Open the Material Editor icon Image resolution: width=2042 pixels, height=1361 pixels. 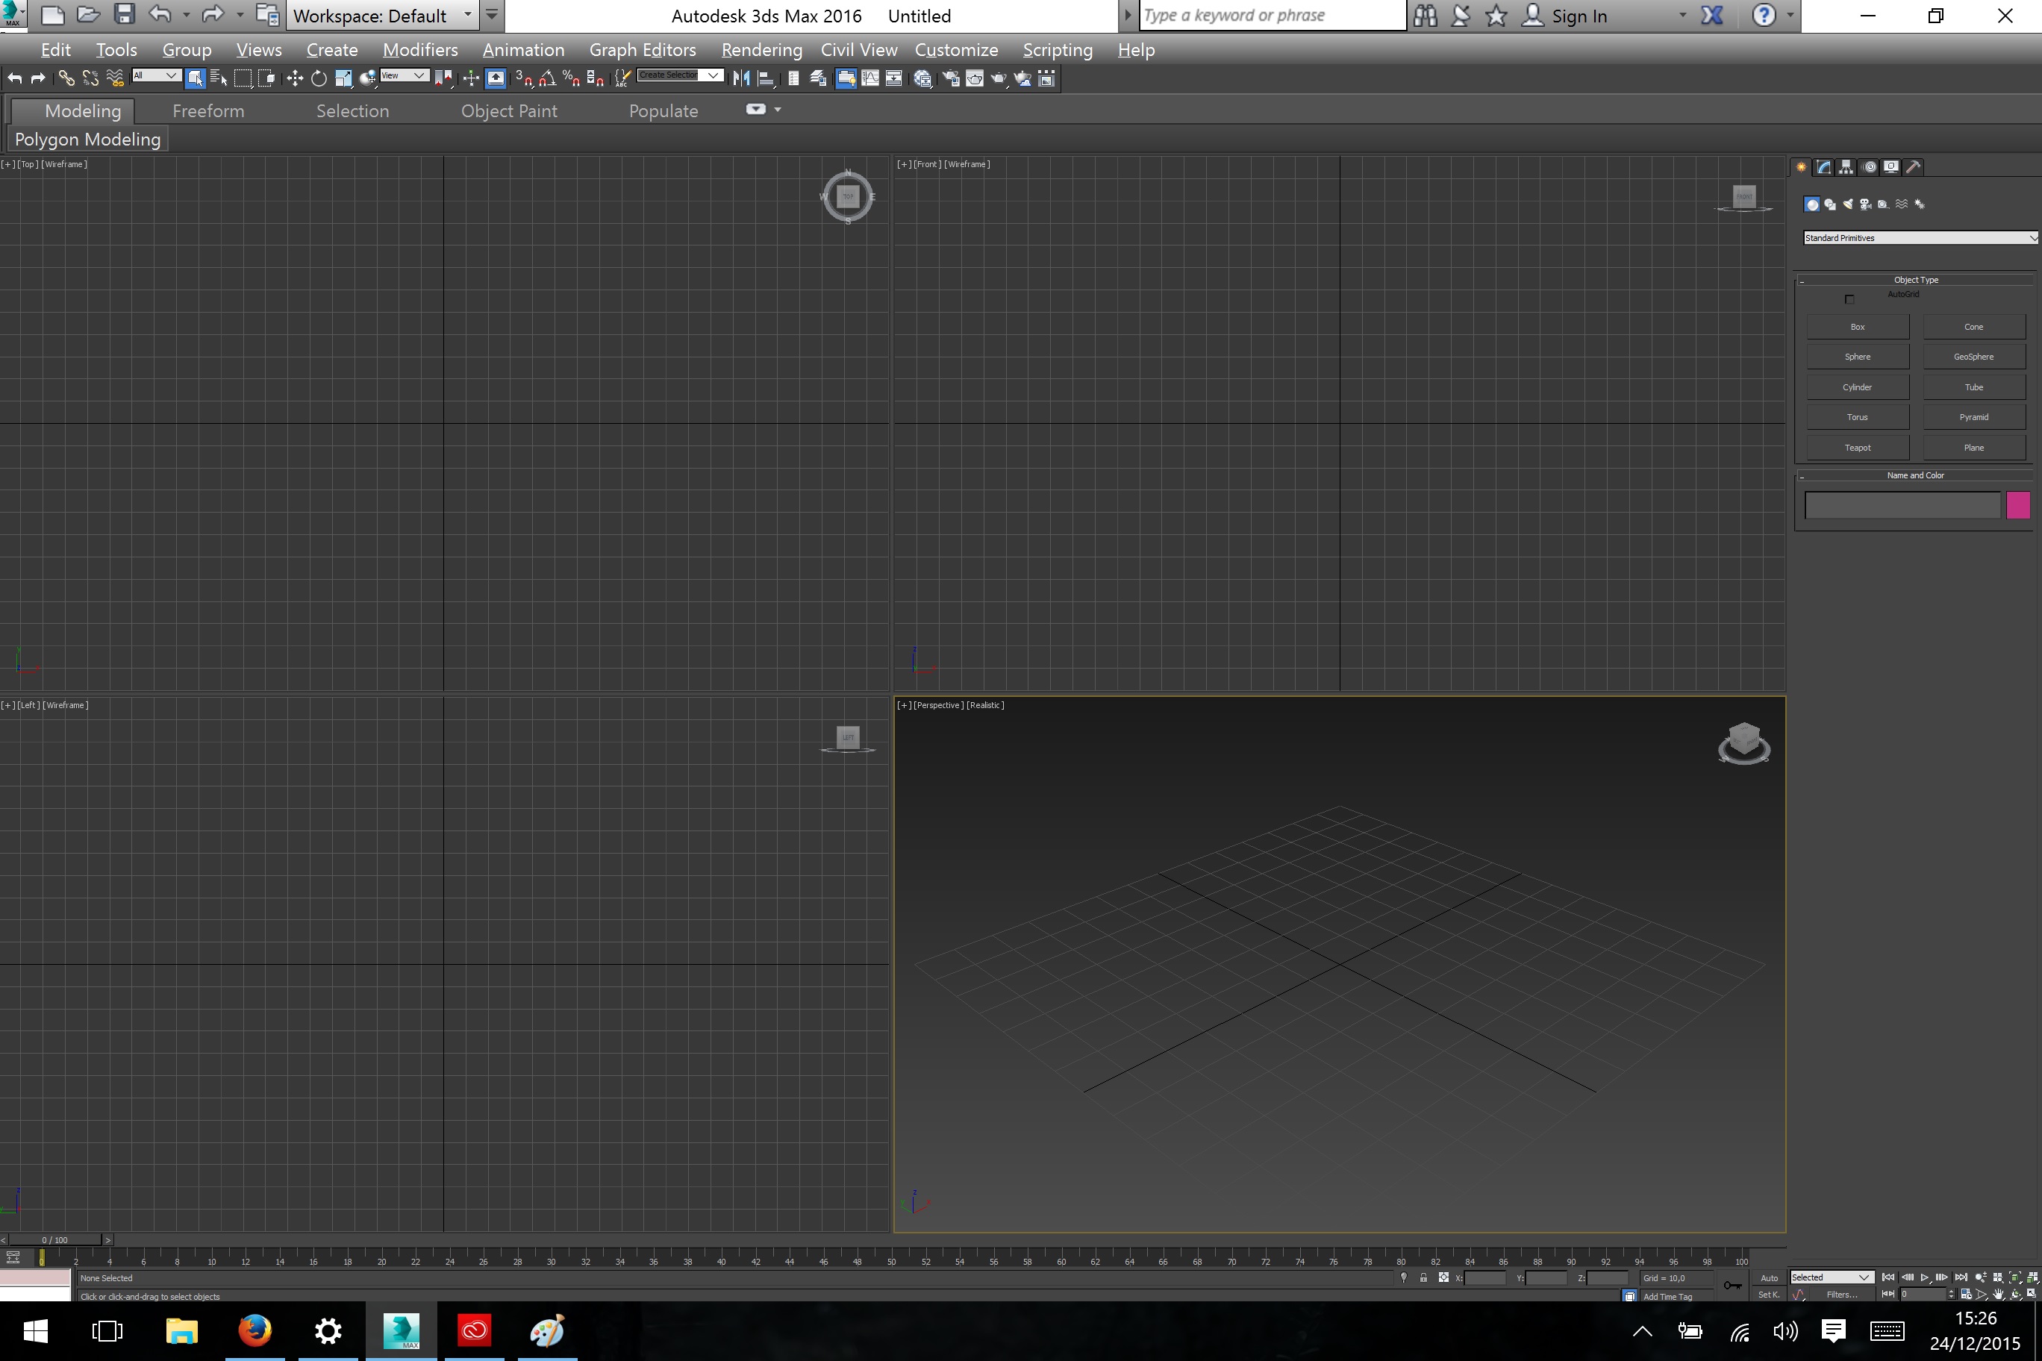pyautogui.click(x=923, y=79)
